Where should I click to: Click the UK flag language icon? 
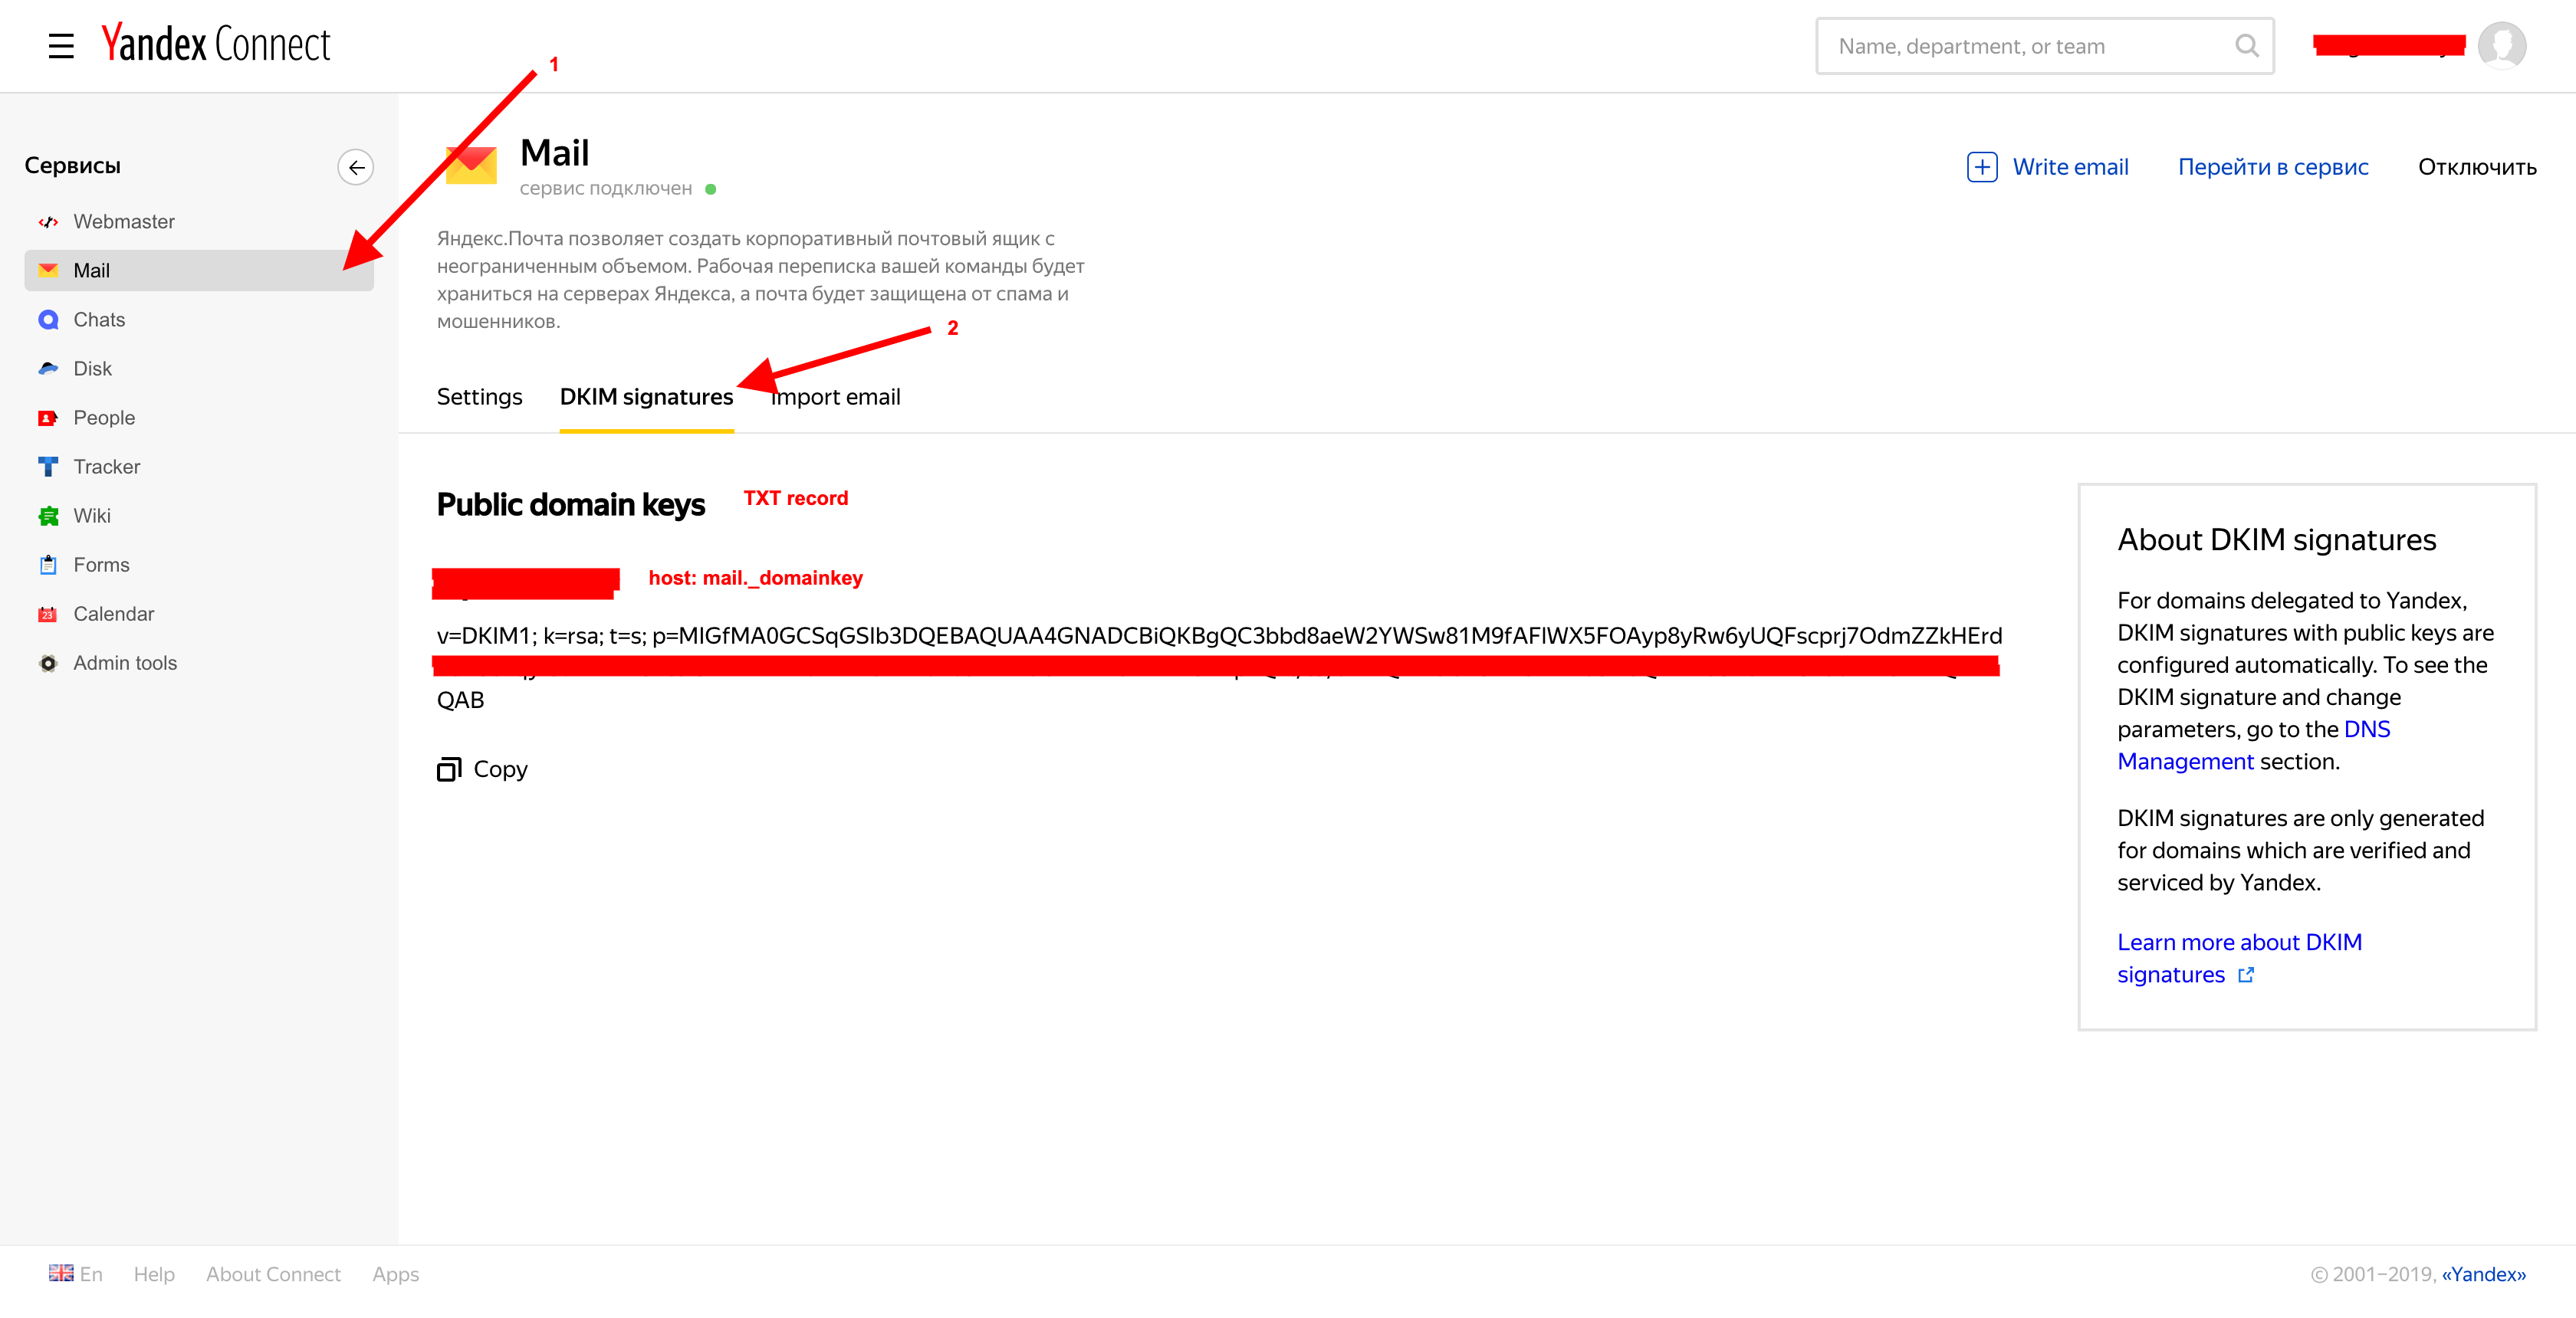tap(61, 1273)
